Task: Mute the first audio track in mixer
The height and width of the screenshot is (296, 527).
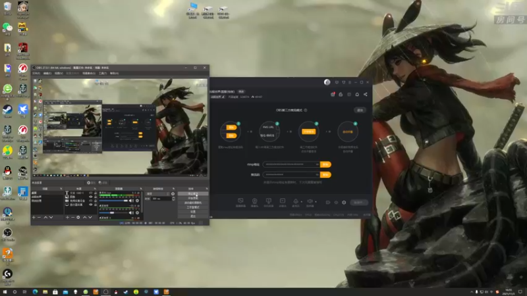Action: (x=131, y=201)
